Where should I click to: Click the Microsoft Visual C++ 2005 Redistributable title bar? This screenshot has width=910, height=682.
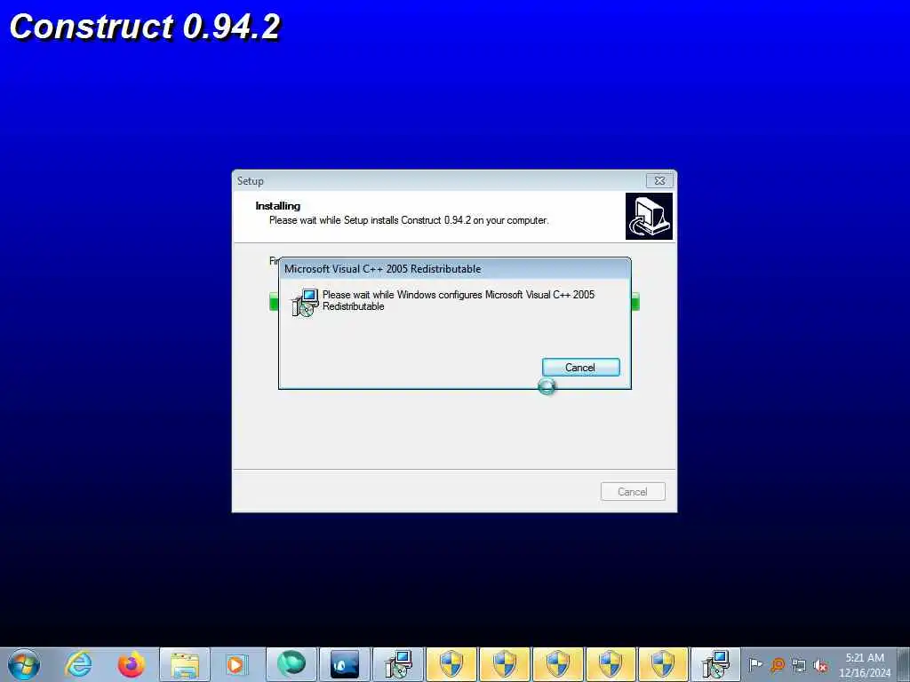(x=454, y=269)
